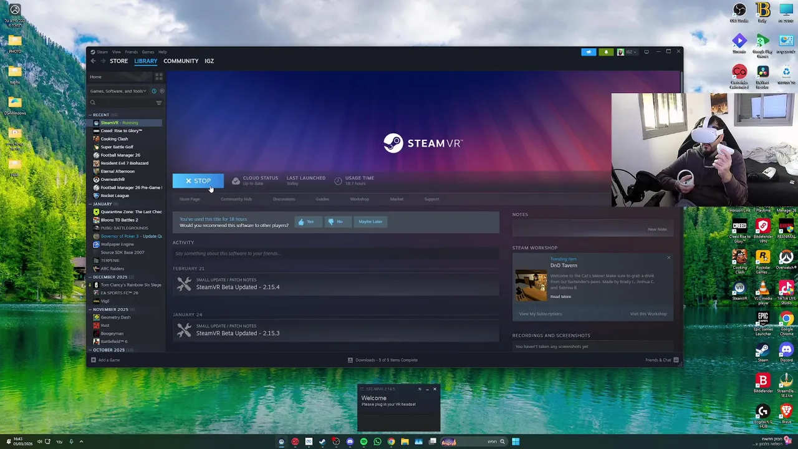
Task: Open the IGZ profile tab
Action: (x=209, y=61)
